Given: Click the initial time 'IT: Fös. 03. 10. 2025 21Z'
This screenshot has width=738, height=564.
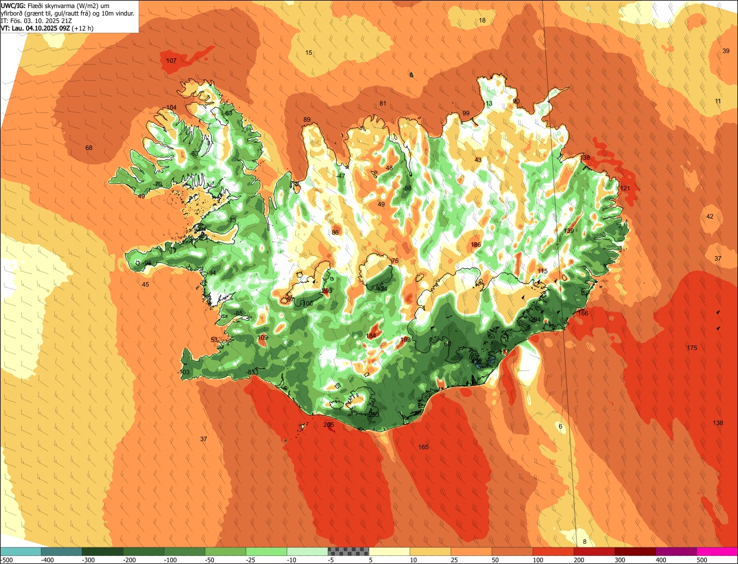Looking at the screenshot, I should tap(36, 20).
